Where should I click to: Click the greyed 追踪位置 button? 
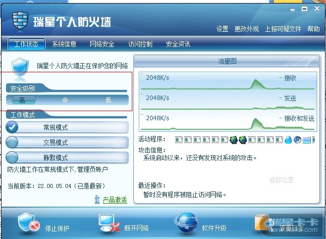(x=281, y=180)
